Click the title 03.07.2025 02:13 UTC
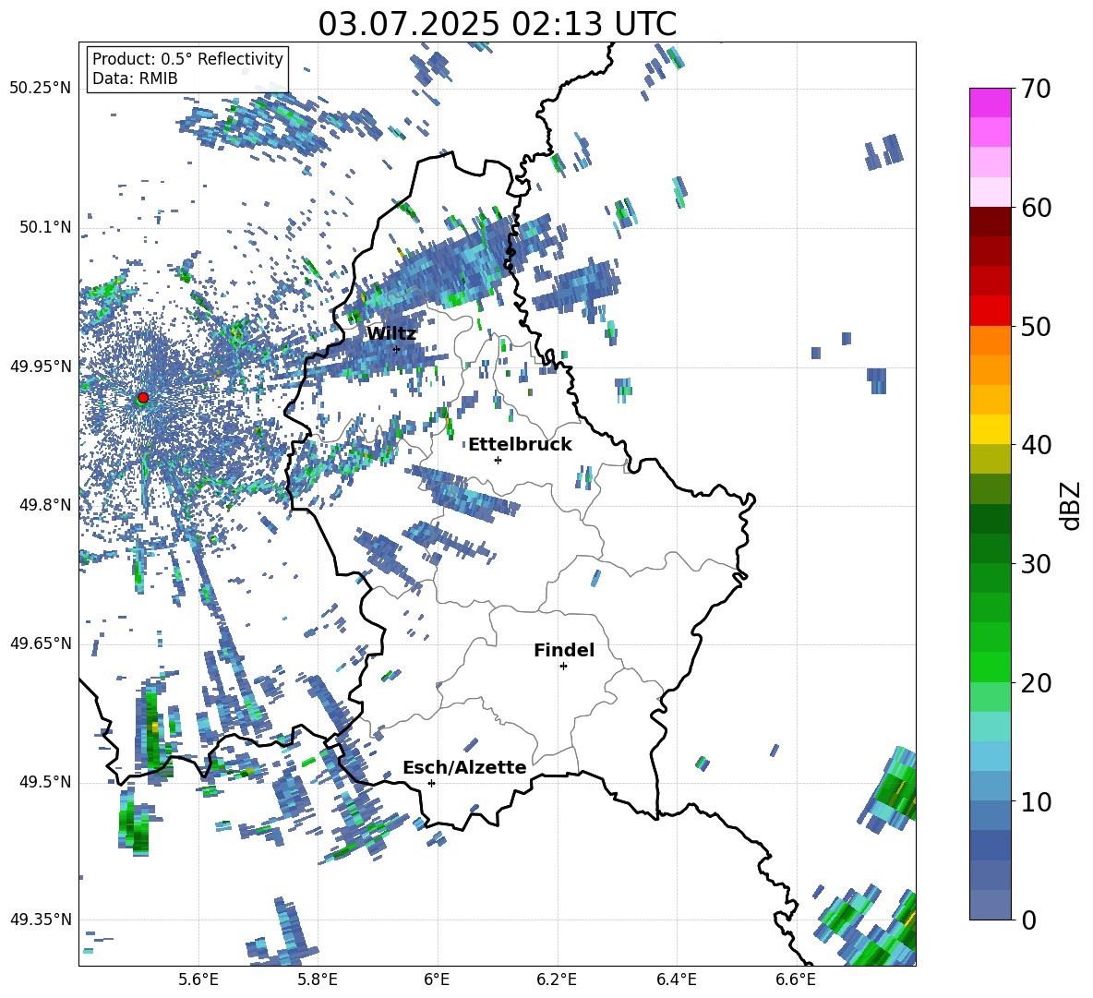Image resolution: width=1093 pixels, height=998 pixels. tap(498, 24)
